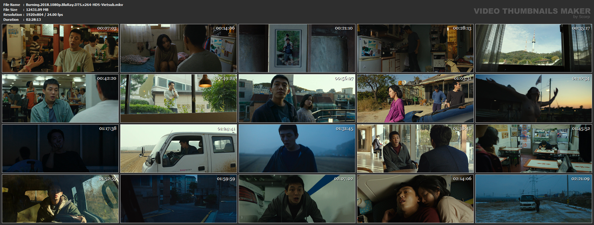Open the thumbnail stamped 01:52:55

[x=60, y=199]
